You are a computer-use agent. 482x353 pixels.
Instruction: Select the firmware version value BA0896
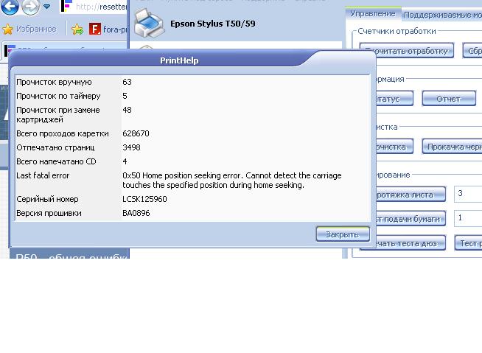[x=136, y=213]
